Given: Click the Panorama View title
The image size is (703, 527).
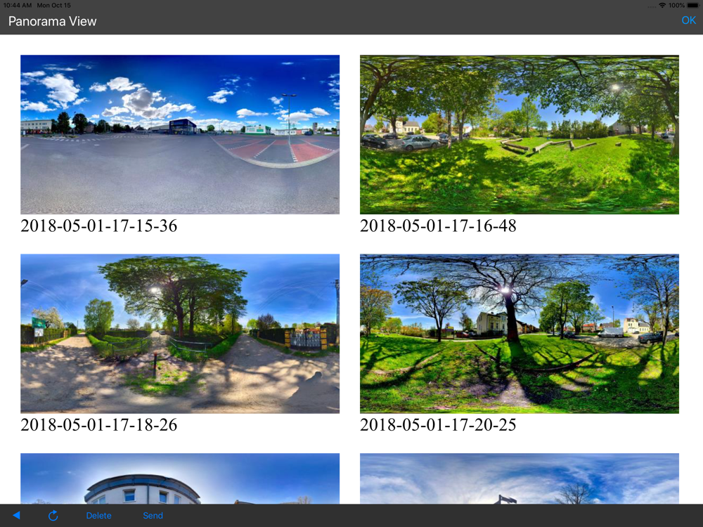Looking at the screenshot, I should (53, 21).
